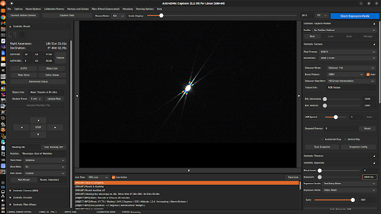Click the Plate Solve button
This screenshot has height=214, width=381.
coord(24,75)
